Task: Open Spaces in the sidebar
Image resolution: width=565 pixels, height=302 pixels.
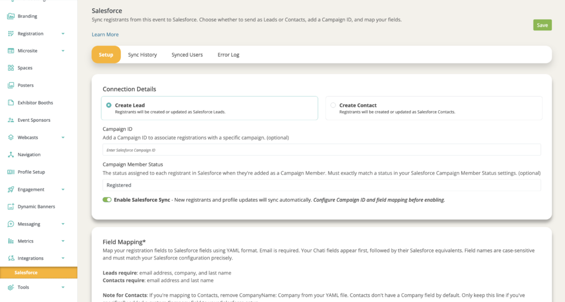Action: tap(25, 68)
